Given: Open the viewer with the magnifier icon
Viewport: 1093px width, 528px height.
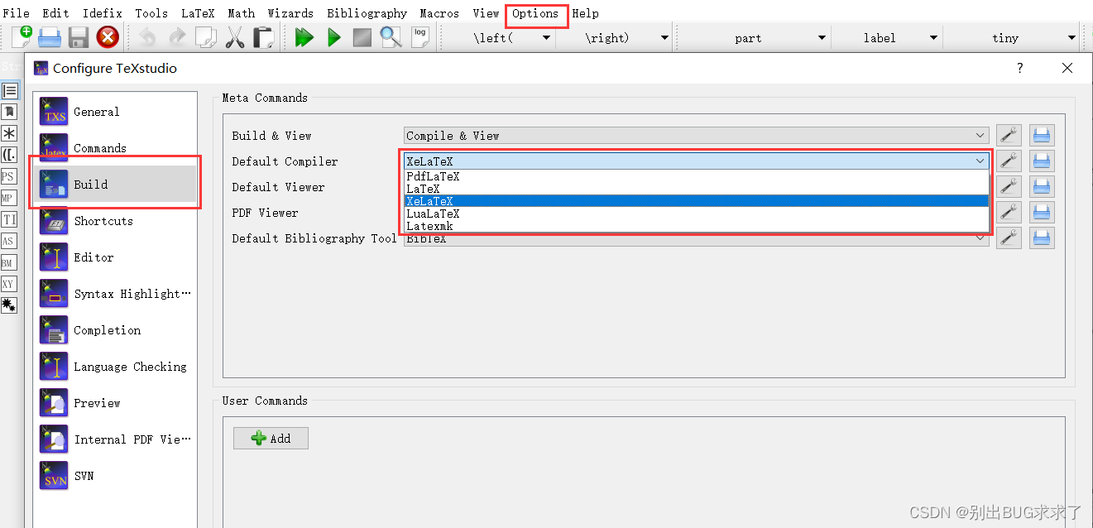Looking at the screenshot, I should coord(391,36).
